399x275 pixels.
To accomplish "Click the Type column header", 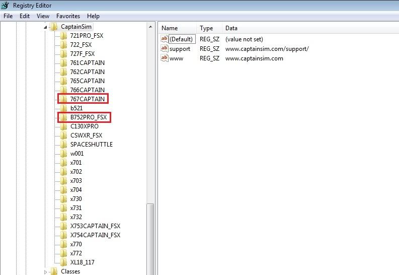I will click(206, 28).
